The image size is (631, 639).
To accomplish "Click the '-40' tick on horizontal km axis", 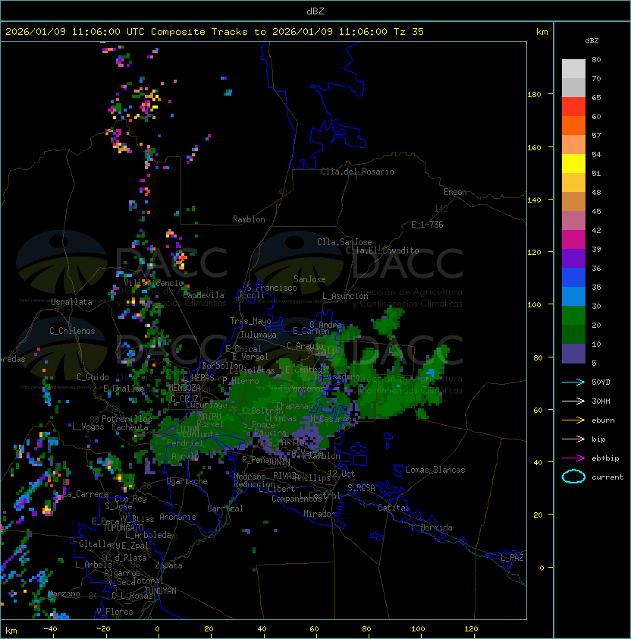I will coord(50,629).
